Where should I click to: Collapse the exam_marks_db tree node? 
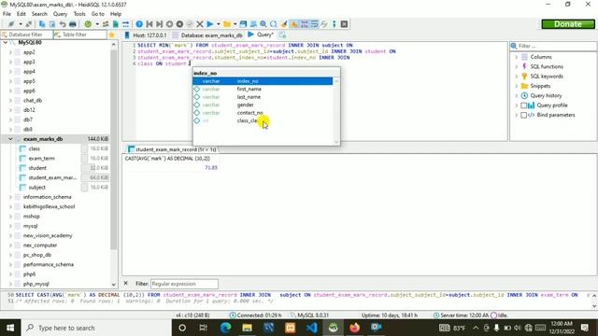[10, 139]
